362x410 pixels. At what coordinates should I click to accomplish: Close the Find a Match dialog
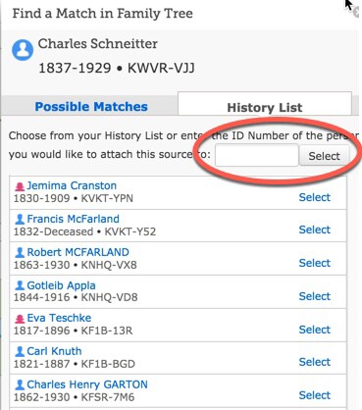[355, 13]
